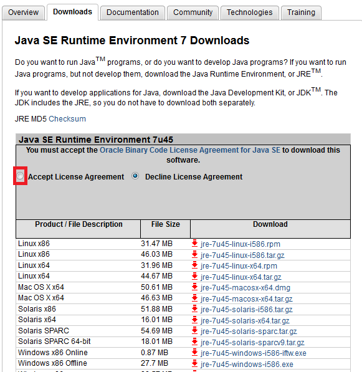Click download arrow icon for jre-7u45-solaris-sparcv9.tar.gz
362x372 pixels.
coord(194,341)
